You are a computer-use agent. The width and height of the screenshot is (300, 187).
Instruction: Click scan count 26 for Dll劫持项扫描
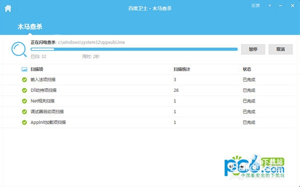[x=176, y=90]
